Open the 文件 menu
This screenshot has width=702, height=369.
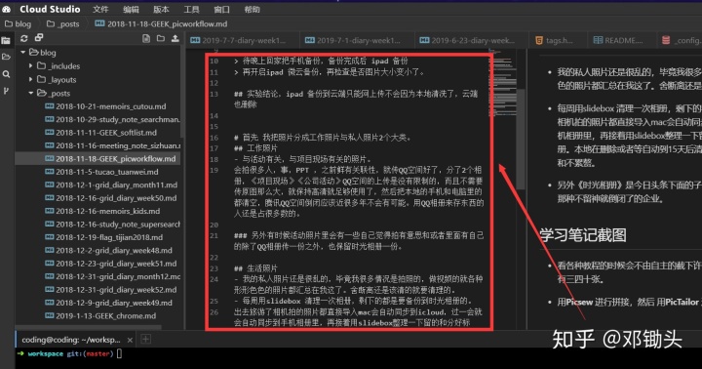[100, 10]
